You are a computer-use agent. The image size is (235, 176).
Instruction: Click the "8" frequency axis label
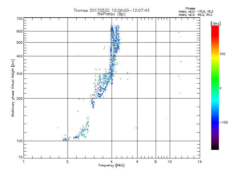(x=156, y=162)
